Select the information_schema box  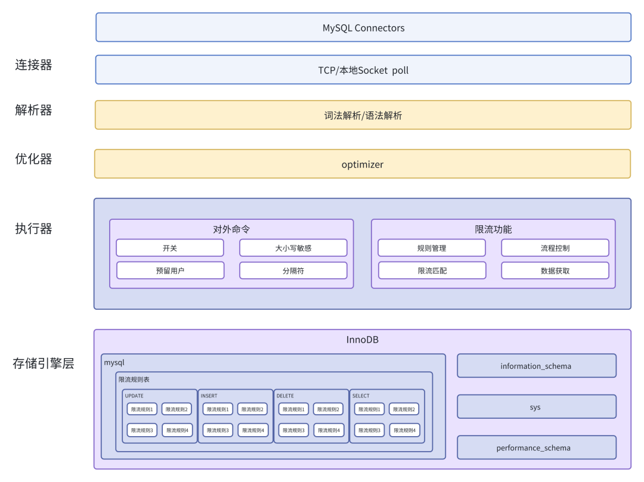537,365
